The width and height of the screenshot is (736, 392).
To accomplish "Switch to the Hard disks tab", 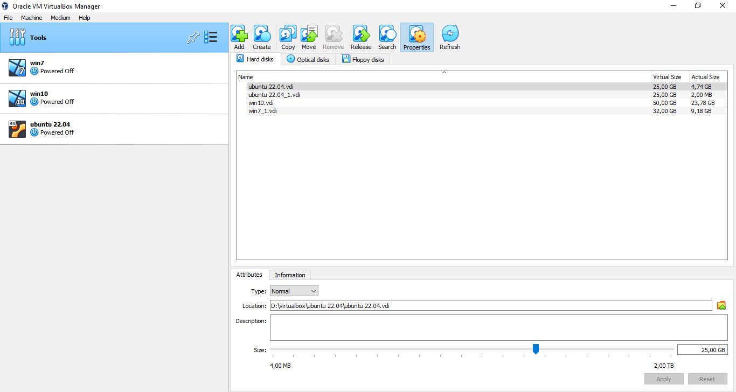I will (x=255, y=59).
